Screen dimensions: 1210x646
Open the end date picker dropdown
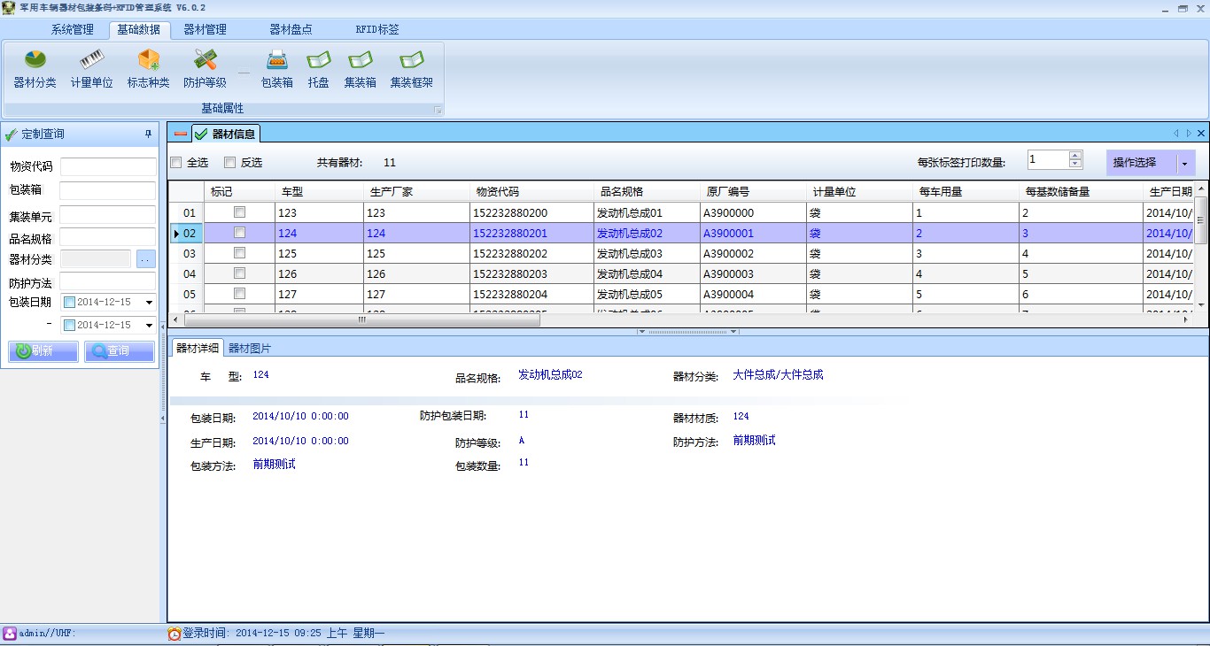tap(149, 326)
